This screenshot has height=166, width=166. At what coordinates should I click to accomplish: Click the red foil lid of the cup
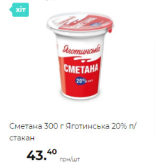pos(88,22)
